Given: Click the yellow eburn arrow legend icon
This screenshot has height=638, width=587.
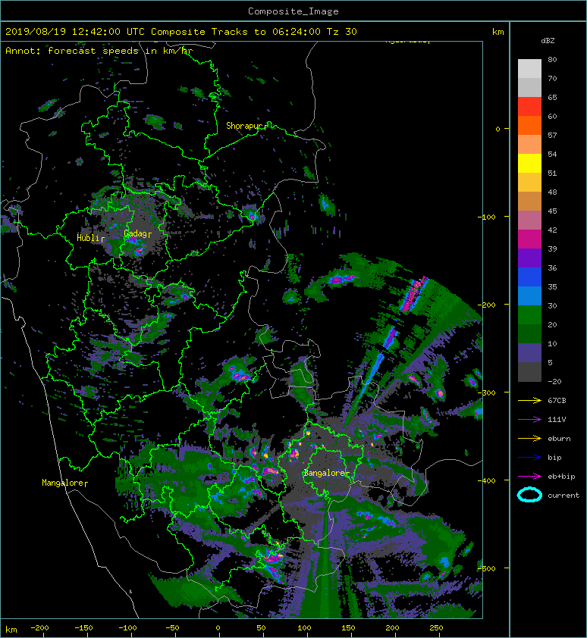Looking at the screenshot, I should [529, 438].
